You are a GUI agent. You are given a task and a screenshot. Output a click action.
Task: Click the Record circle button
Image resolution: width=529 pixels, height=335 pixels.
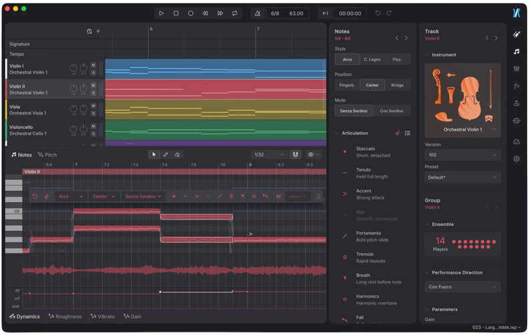coord(191,13)
